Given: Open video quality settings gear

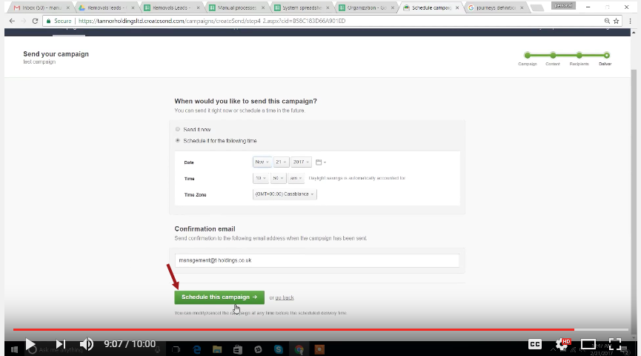Looking at the screenshot, I should click(562, 344).
